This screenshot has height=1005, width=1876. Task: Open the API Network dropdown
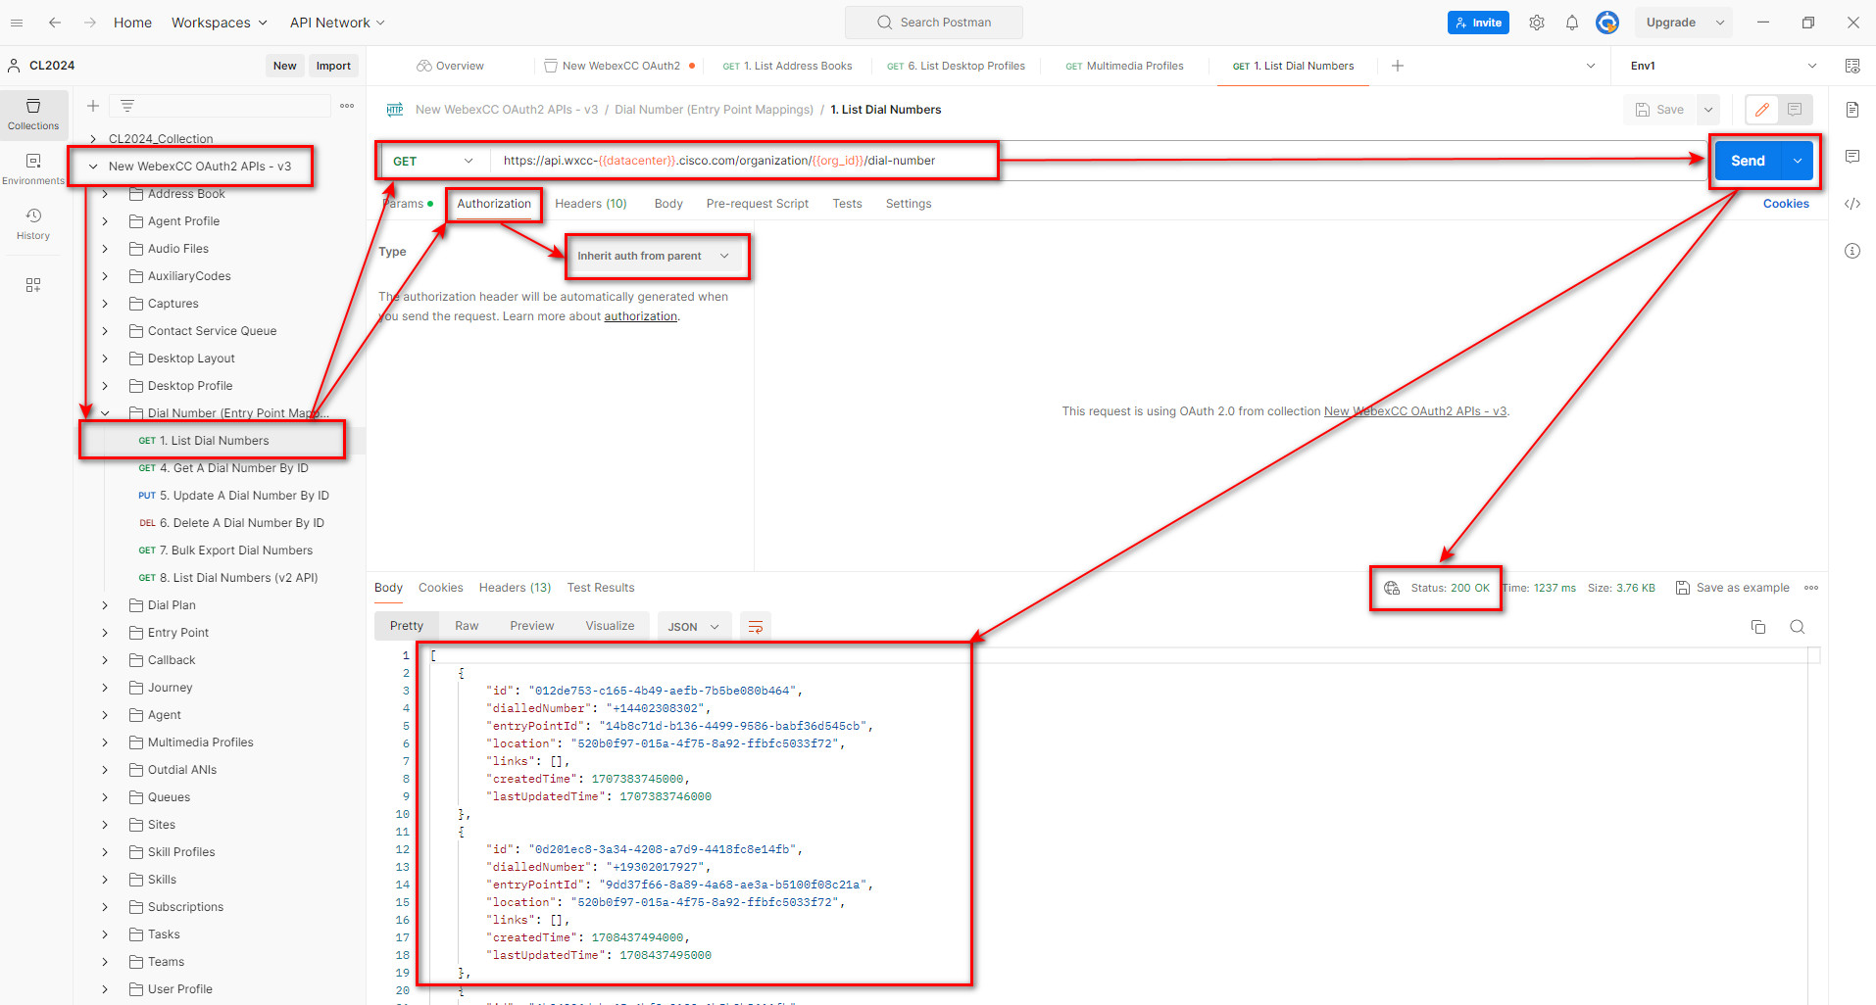337,23
